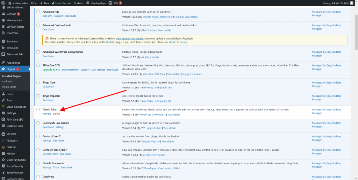Open Easy Updates Manager link for Classic Editor

coord(327,111)
